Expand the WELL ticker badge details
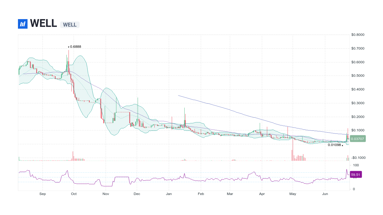The height and width of the screenshot is (215, 383). point(70,25)
